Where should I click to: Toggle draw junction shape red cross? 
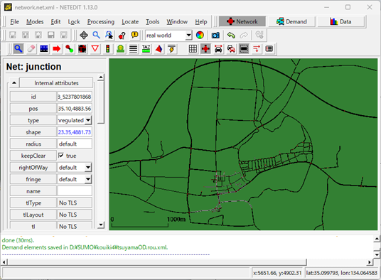[205, 49]
